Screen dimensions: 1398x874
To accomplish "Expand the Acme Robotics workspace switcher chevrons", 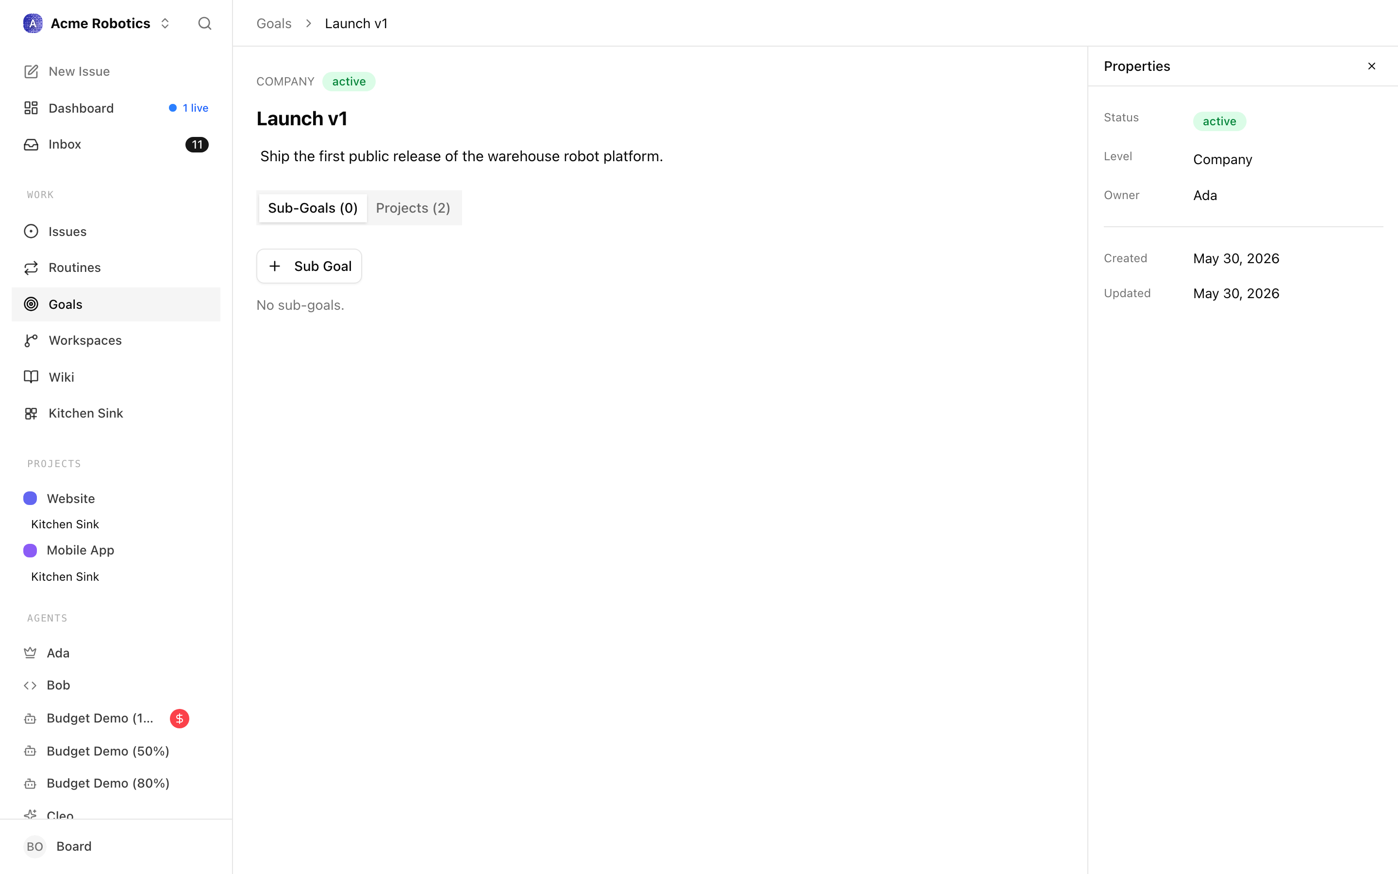I will pyautogui.click(x=165, y=23).
